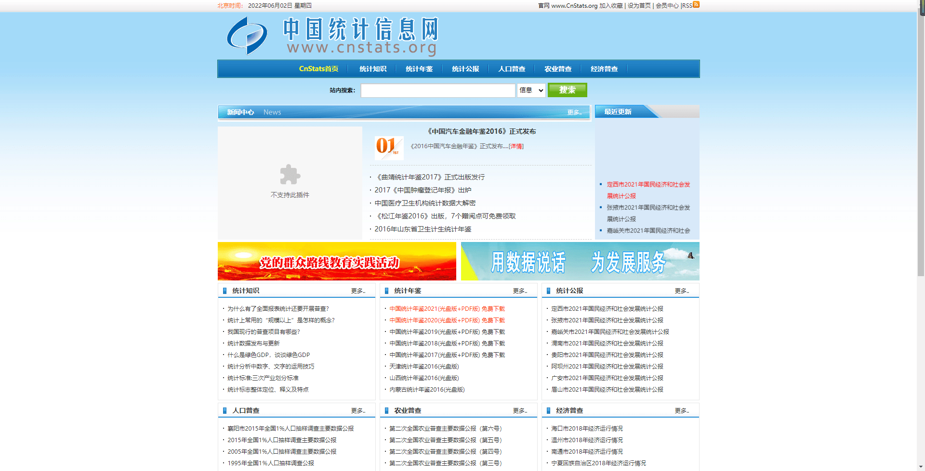Screen dimensions: 925x471
Task: Click the site search input field
Action: click(437, 90)
